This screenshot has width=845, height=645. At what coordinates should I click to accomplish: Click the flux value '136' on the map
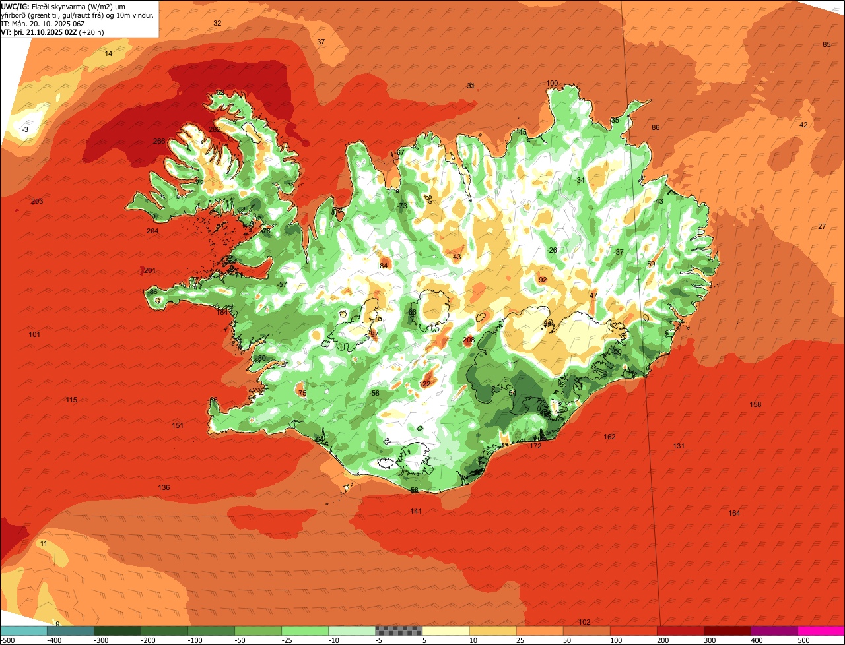(x=164, y=487)
